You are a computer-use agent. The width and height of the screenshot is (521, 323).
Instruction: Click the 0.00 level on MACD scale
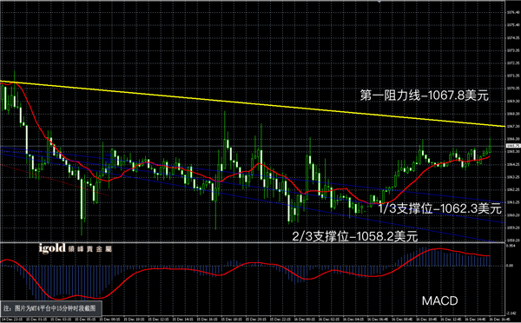(x=510, y=266)
